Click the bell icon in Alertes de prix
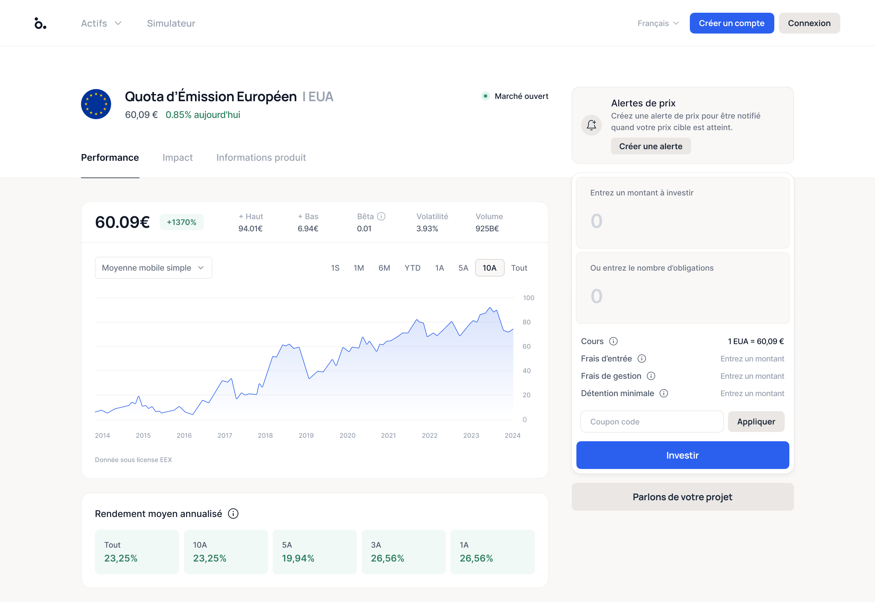Screen dimensions: 875x602 tap(591, 125)
